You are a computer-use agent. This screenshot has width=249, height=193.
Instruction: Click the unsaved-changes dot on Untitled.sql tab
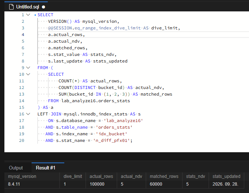tap(43, 7)
